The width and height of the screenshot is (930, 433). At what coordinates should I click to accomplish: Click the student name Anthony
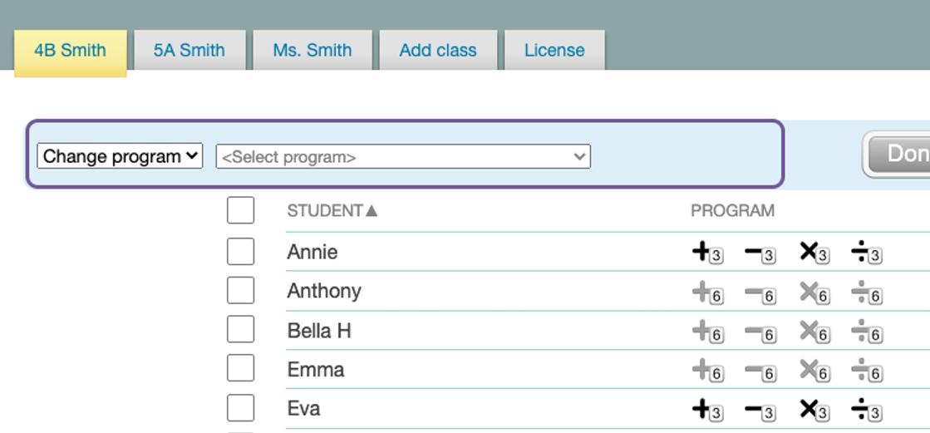tap(324, 291)
